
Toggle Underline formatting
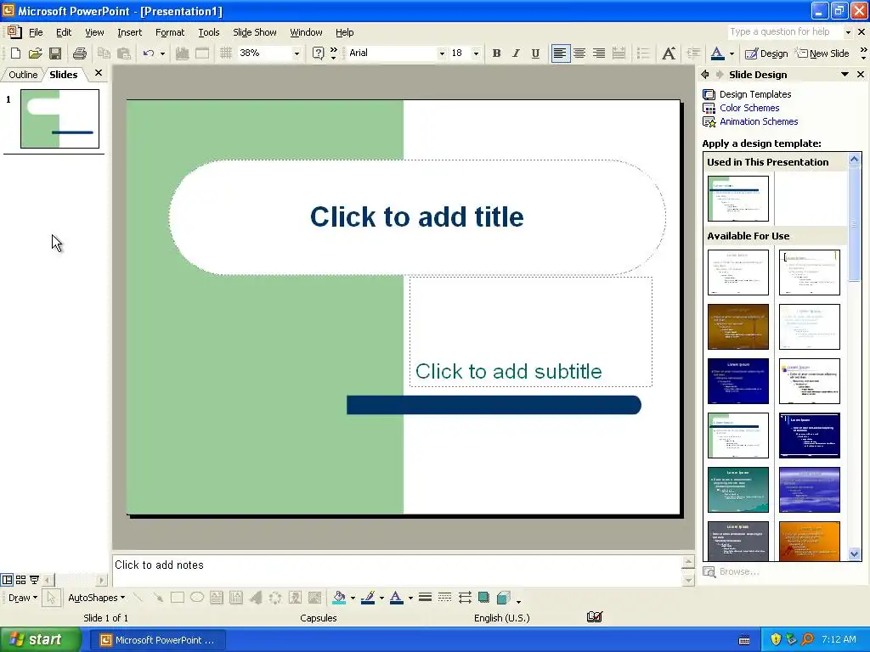point(535,53)
